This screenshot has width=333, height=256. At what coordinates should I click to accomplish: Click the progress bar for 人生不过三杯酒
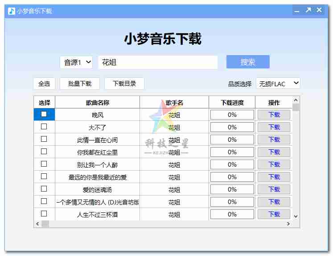tap(232, 214)
